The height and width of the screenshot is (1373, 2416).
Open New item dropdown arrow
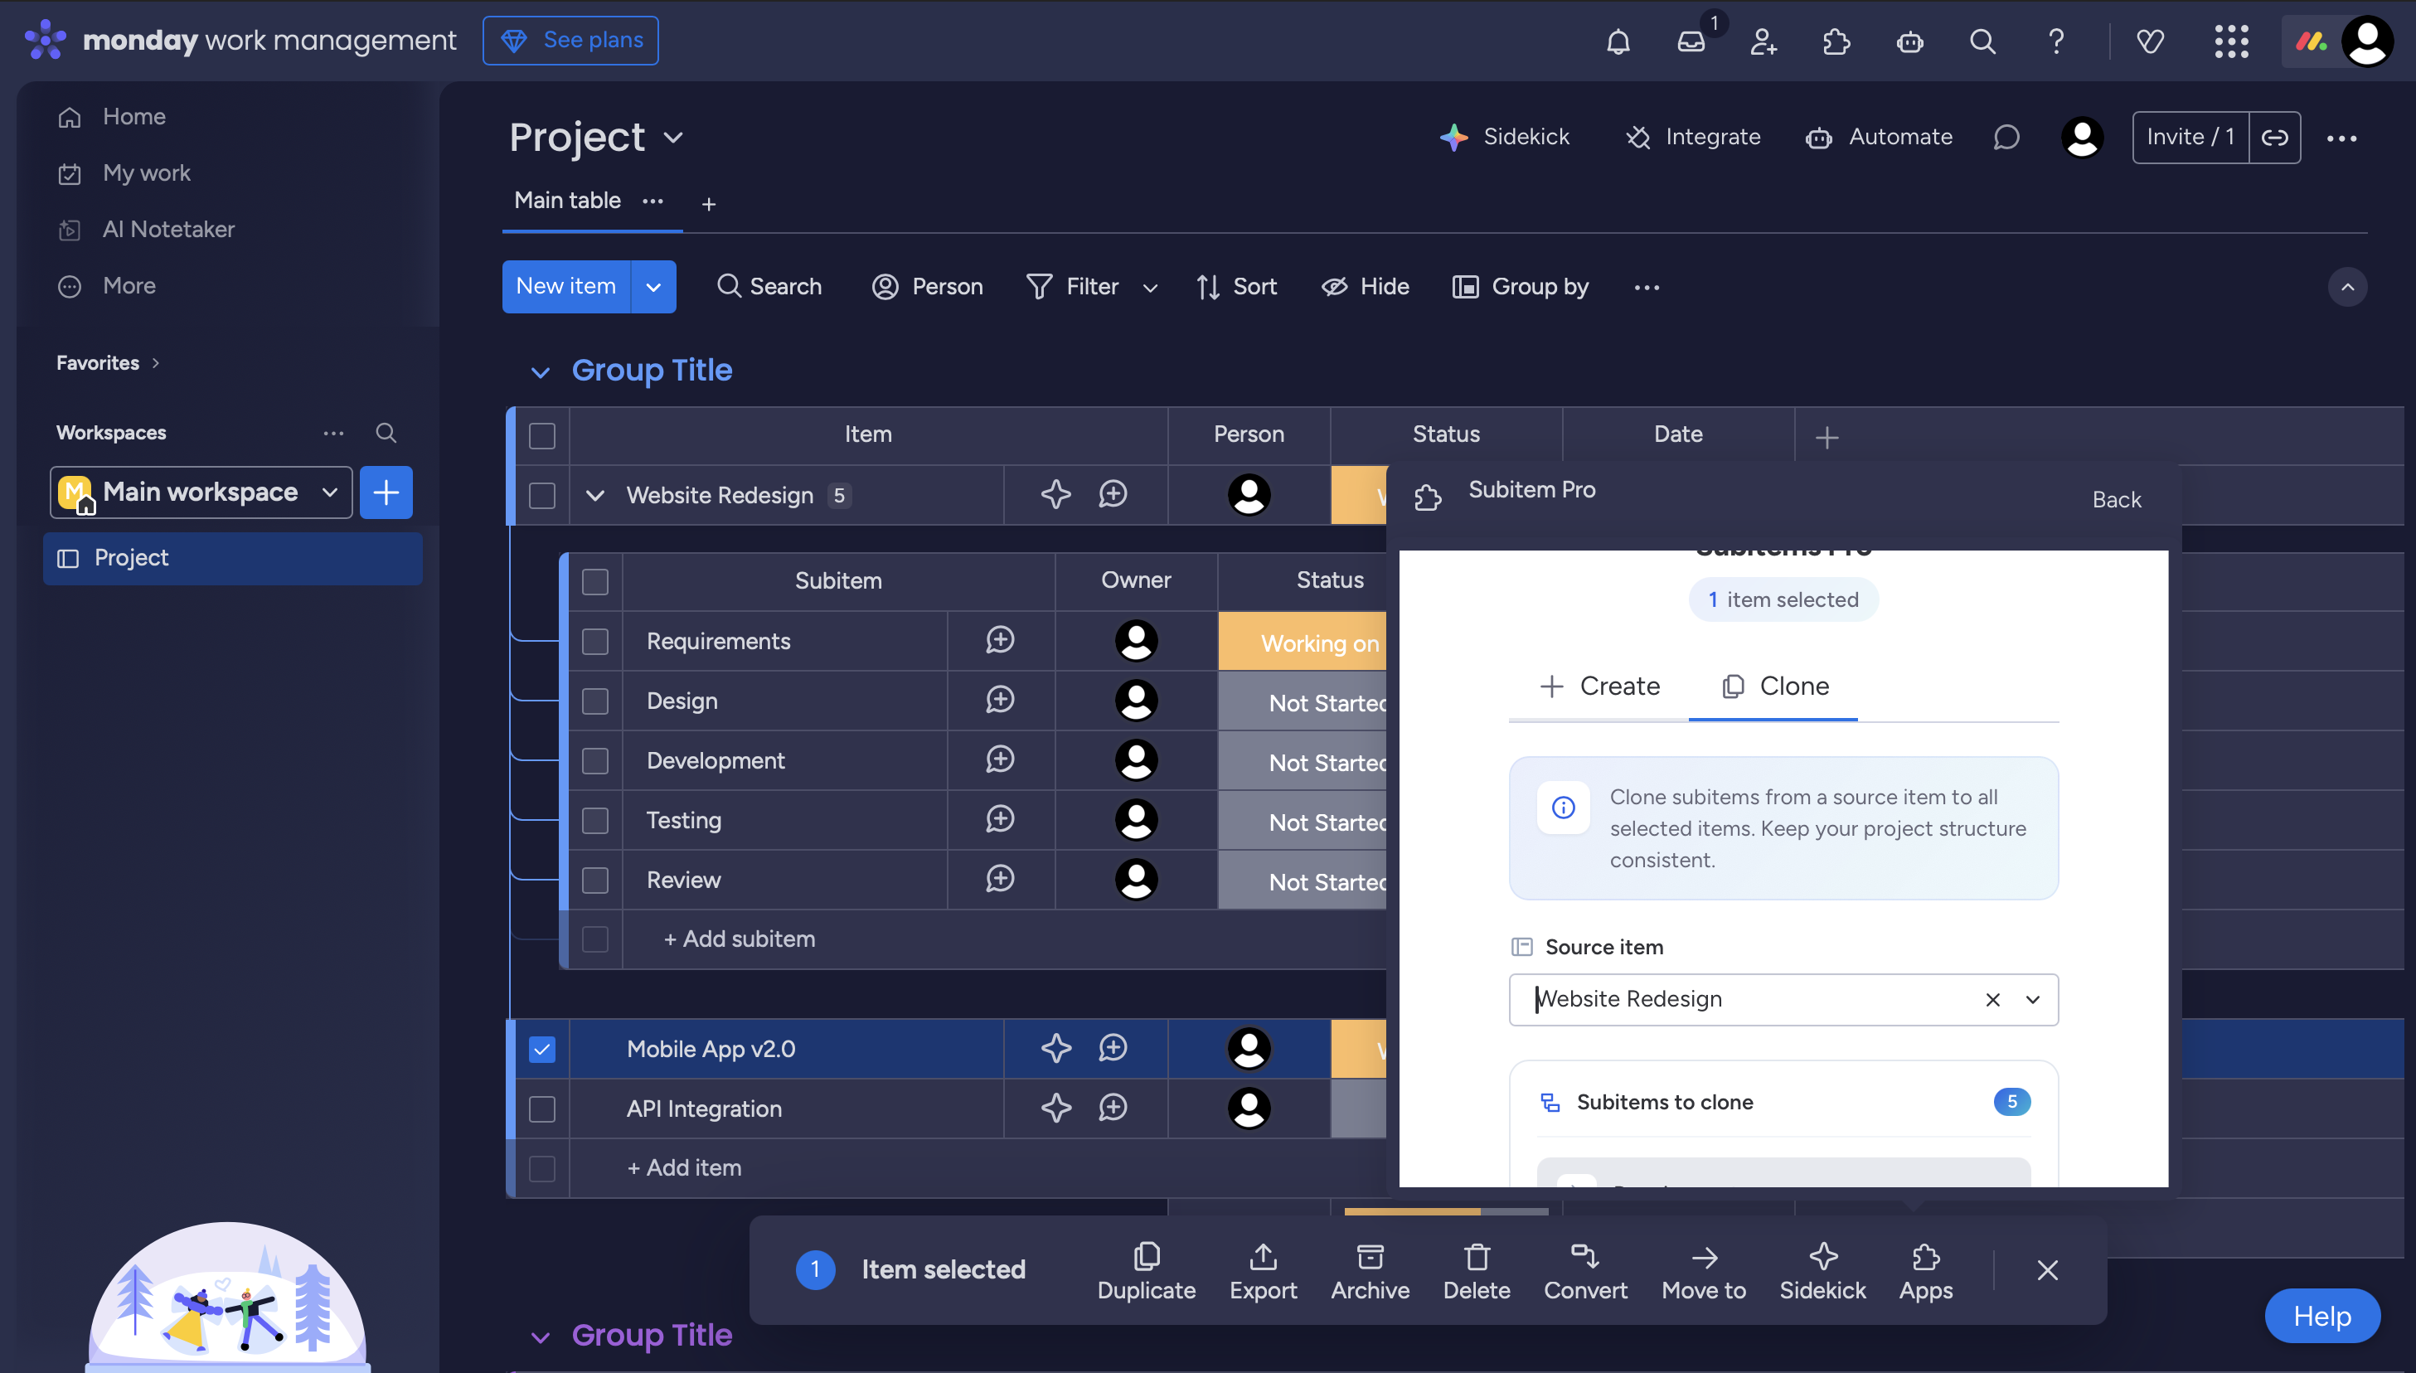(653, 287)
